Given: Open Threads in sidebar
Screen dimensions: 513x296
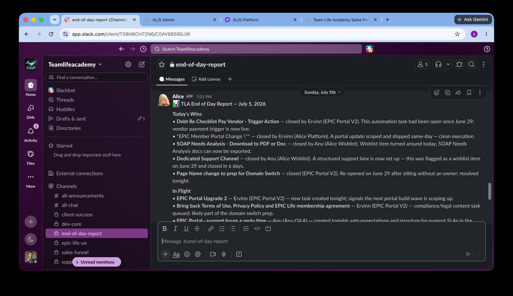Looking at the screenshot, I should pyautogui.click(x=97, y=100).
